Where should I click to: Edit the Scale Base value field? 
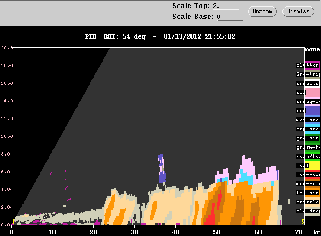(230, 17)
